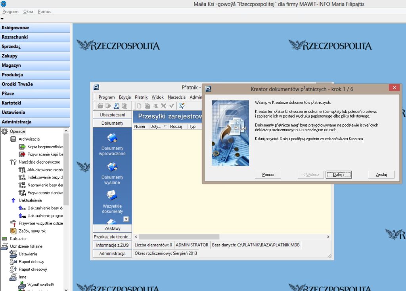Click the filter list toolbar icon
Image resolution: width=406 pixels, height=291 pixels.
tap(182, 106)
